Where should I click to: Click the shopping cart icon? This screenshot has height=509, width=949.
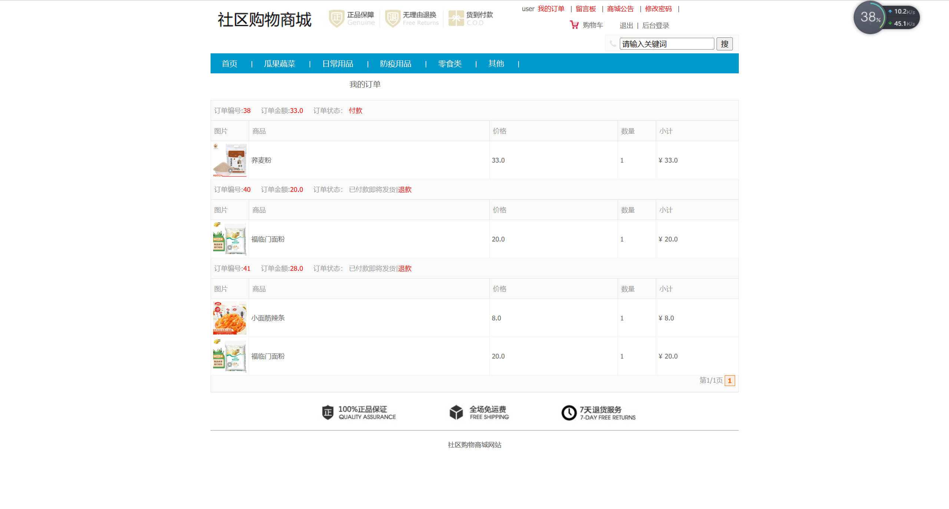(573, 25)
